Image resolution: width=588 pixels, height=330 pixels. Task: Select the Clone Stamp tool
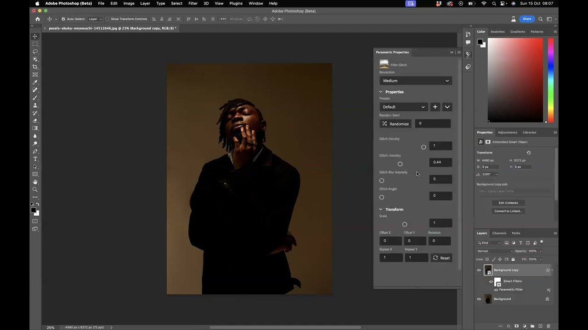(35, 105)
